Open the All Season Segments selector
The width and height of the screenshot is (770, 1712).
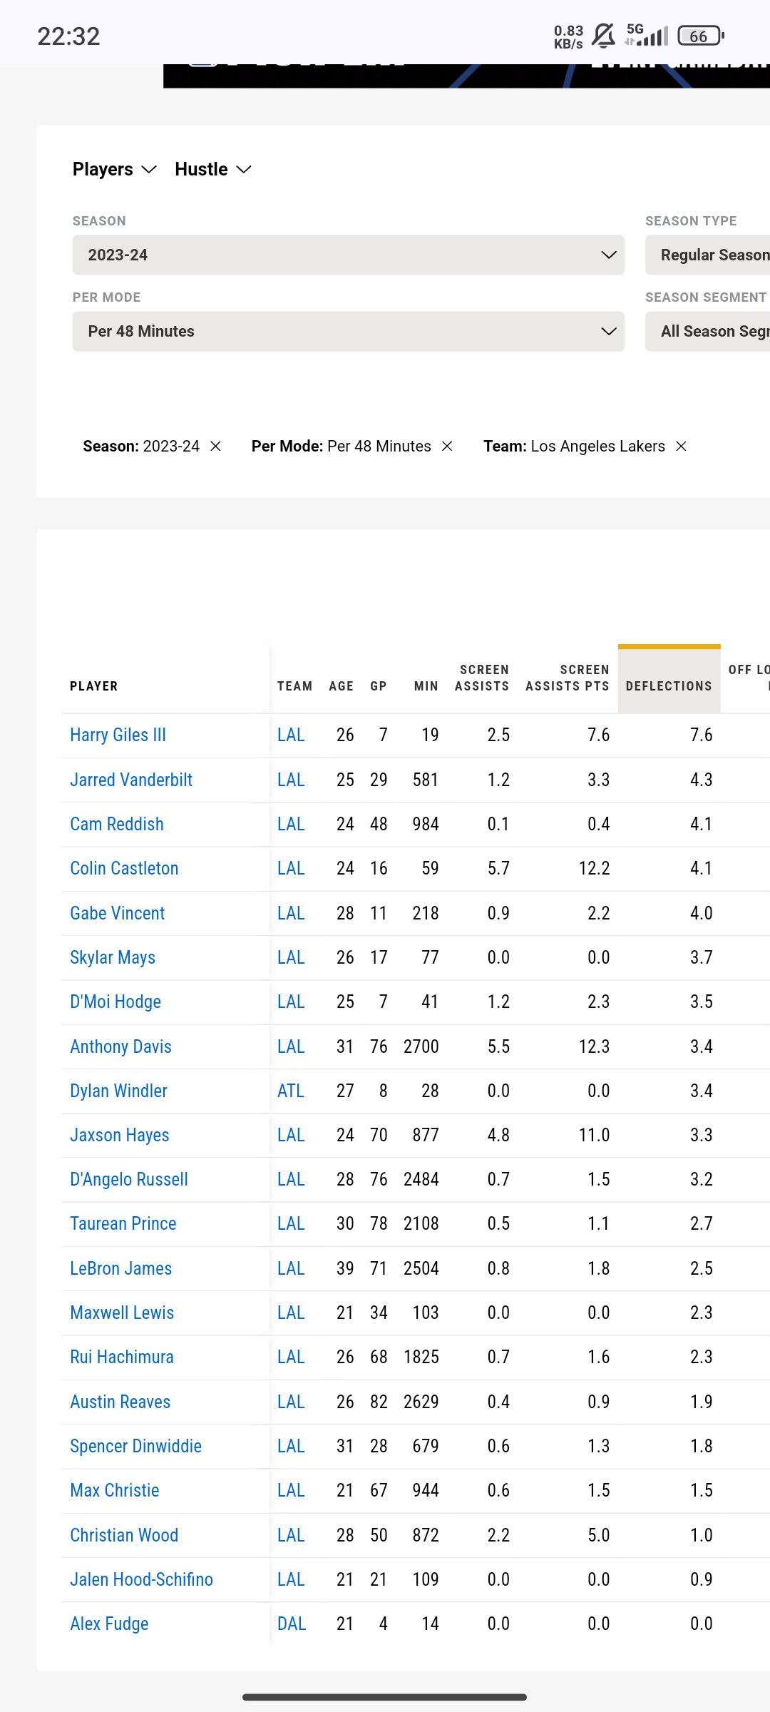pyautogui.click(x=707, y=331)
